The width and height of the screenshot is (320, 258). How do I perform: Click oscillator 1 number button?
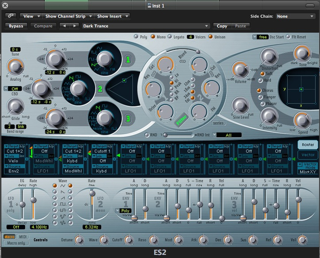128,60
